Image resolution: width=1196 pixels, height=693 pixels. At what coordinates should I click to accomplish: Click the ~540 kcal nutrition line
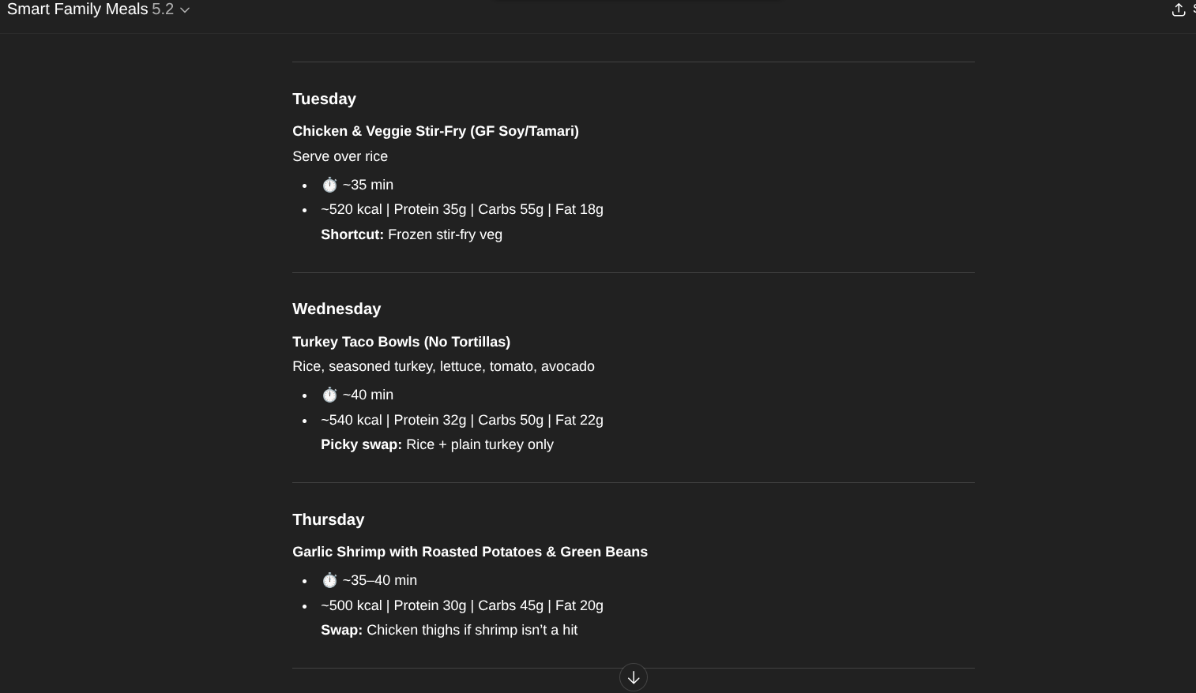462,420
